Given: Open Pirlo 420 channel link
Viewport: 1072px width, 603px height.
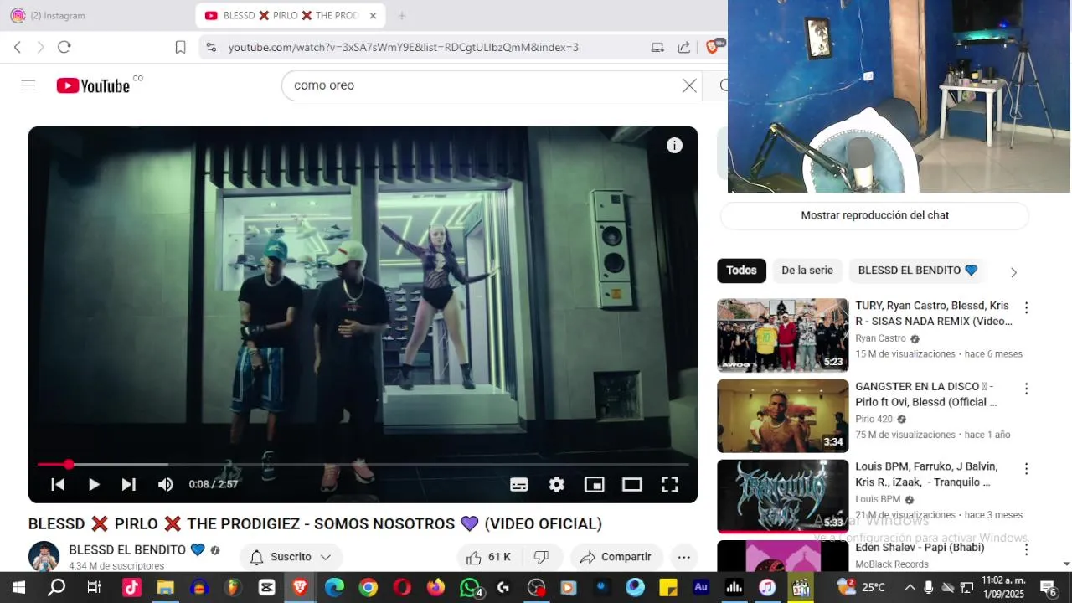Looking at the screenshot, I should [x=874, y=419].
